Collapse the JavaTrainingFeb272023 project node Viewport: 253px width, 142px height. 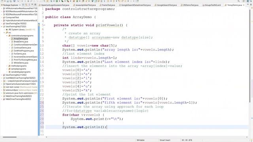point(2,26)
